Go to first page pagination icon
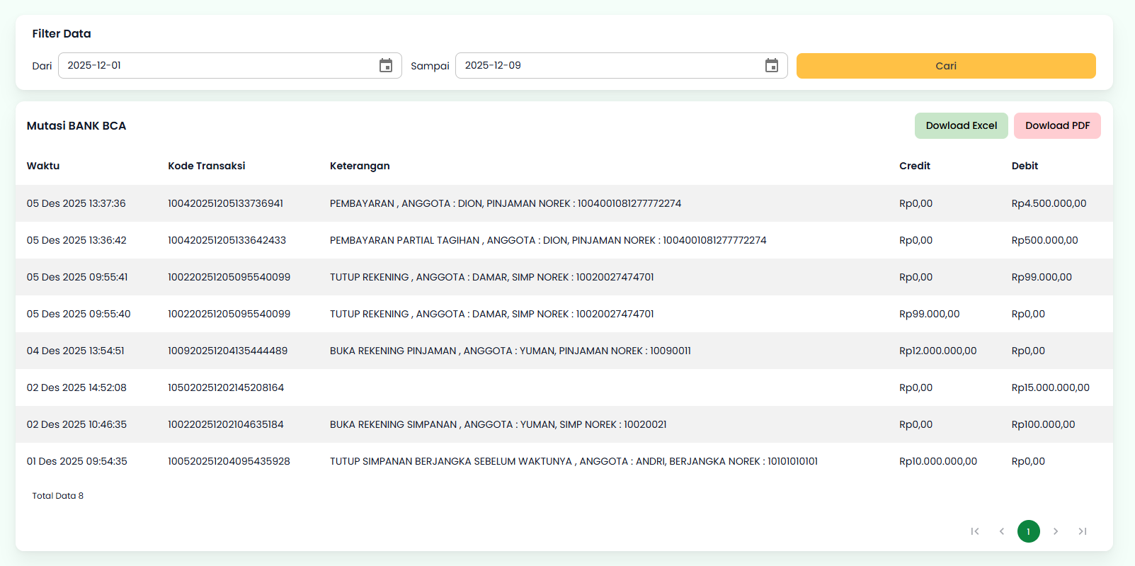Image resolution: width=1135 pixels, height=566 pixels. tap(975, 531)
